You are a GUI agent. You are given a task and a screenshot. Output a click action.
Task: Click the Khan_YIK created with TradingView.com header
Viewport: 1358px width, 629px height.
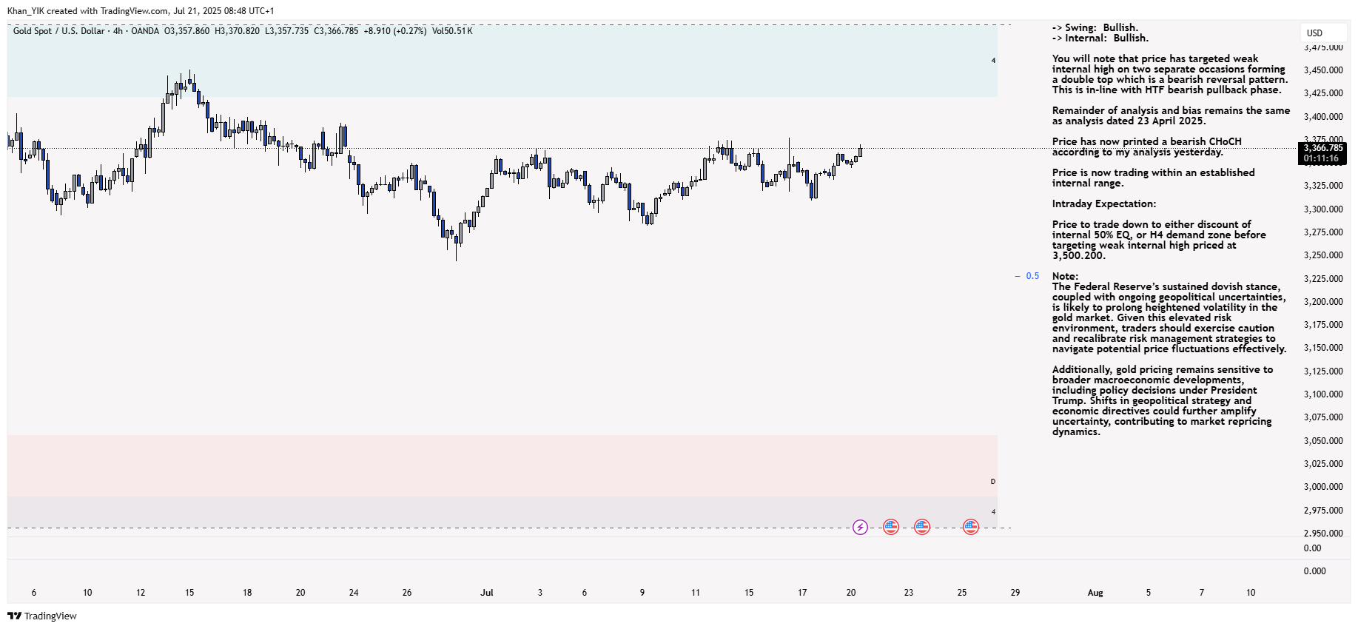click(141, 11)
